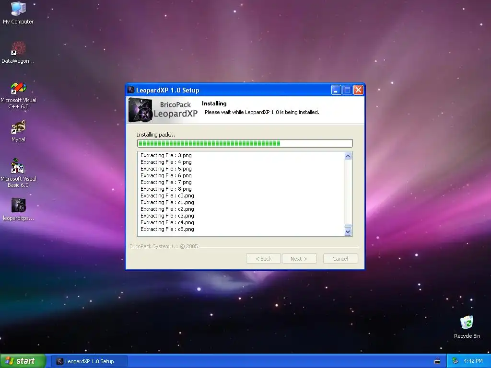The height and width of the screenshot is (368, 491).
Task: Click the maximize button of setup window
Action: 347,90
